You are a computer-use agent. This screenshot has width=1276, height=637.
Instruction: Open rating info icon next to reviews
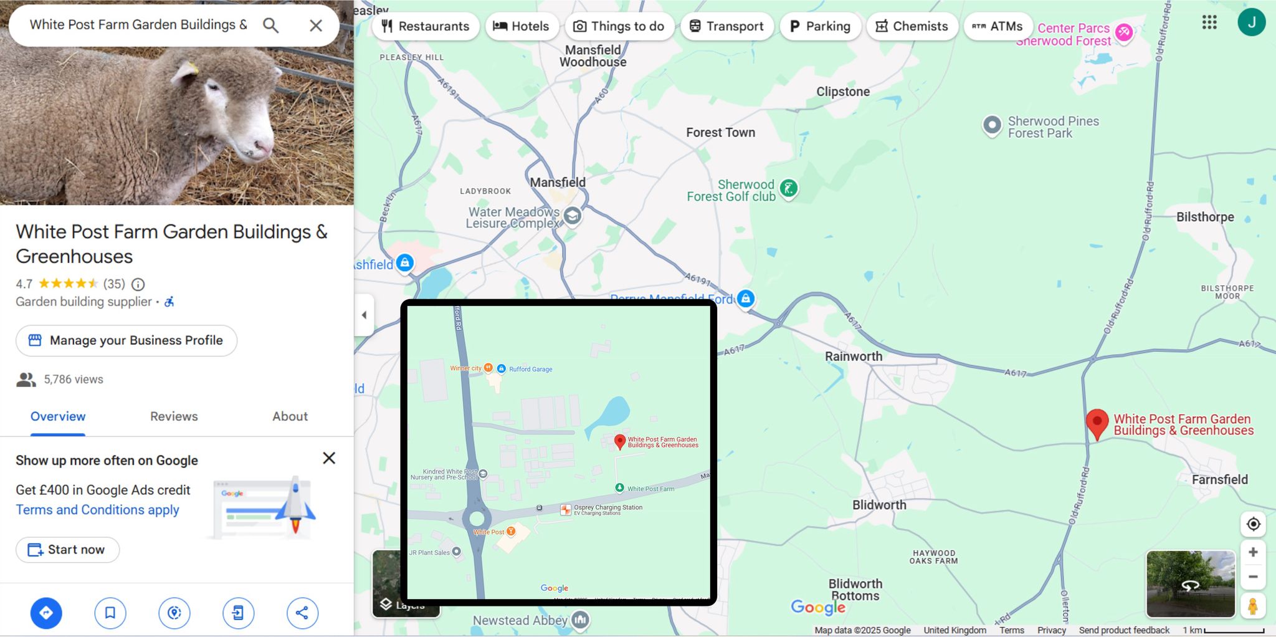coord(138,284)
